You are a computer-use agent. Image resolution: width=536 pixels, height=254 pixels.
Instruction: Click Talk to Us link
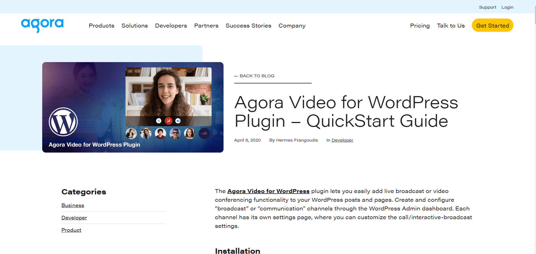click(x=451, y=26)
